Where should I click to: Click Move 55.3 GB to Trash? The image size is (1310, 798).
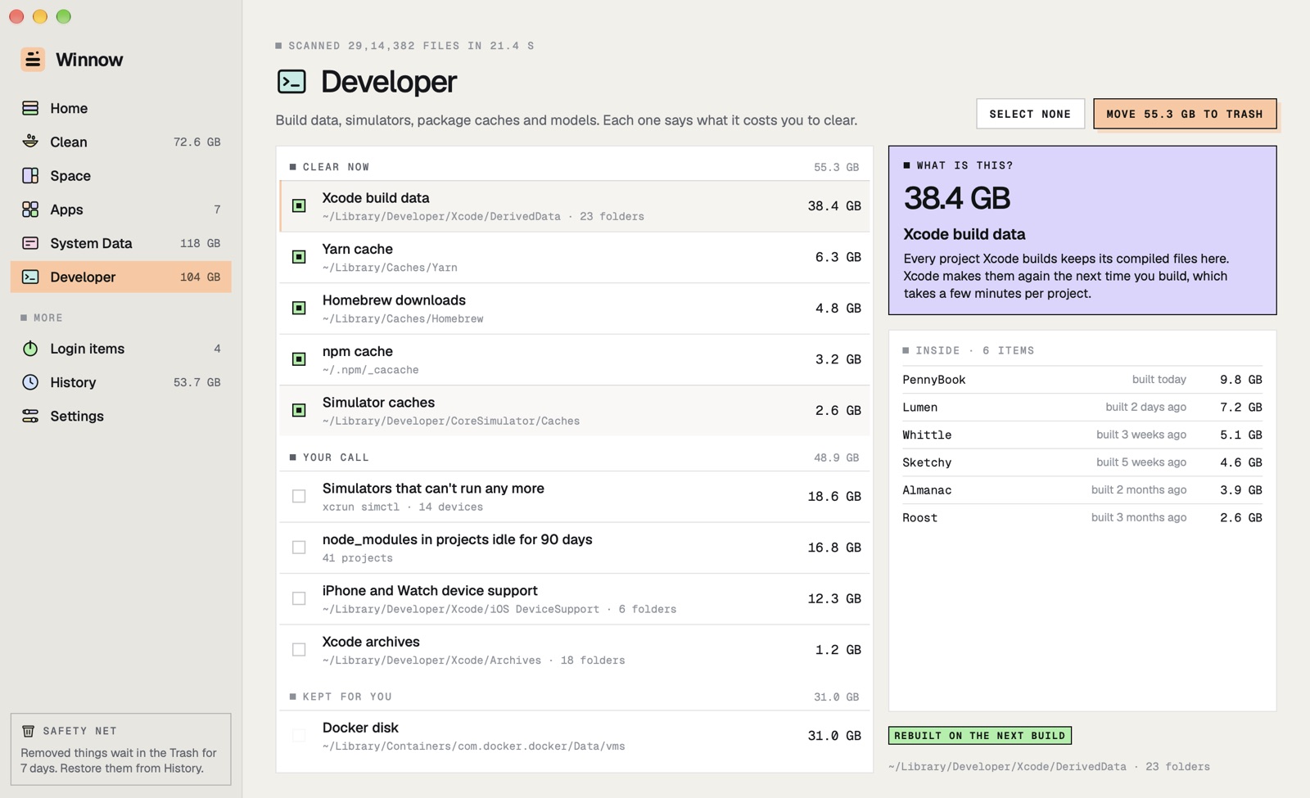tap(1185, 114)
